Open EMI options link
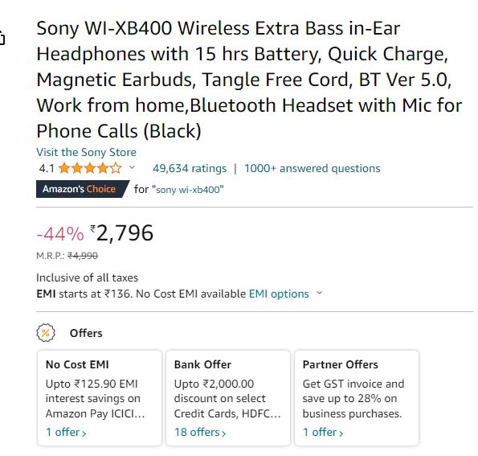Image resolution: width=478 pixels, height=456 pixels. [x=279, y=294]
